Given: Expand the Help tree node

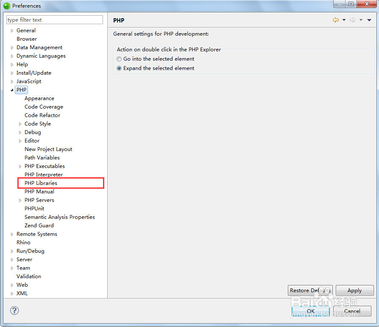Looking at the screenshot, I should [12, 64].
